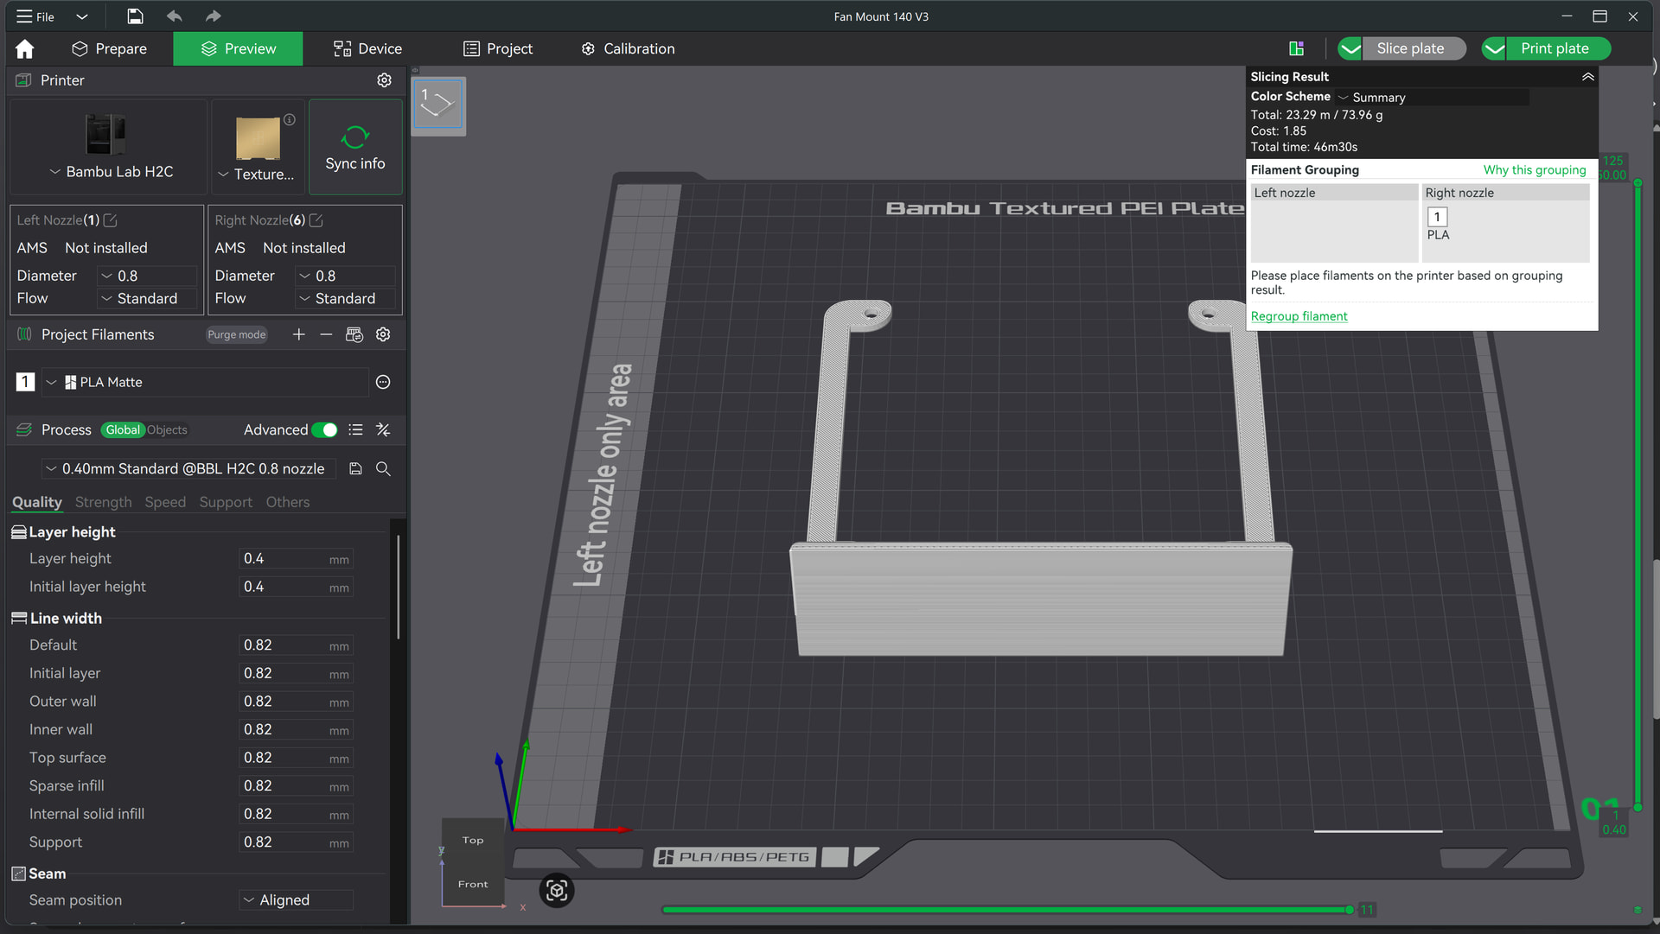The image size is (1660, 934).
Task: Click Regroup filament link
Action: (x=1299, y=316)
